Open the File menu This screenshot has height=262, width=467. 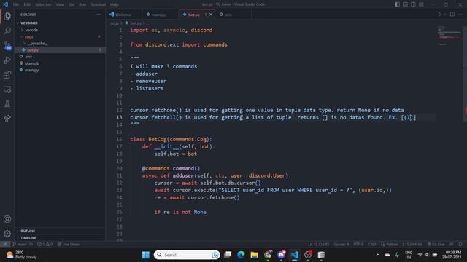(x=16, y=4)
